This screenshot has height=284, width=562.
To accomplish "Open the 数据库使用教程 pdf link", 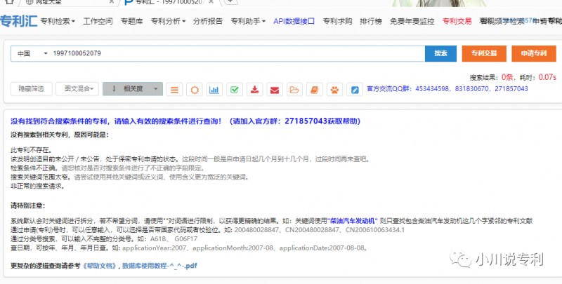I will (159, 266).
